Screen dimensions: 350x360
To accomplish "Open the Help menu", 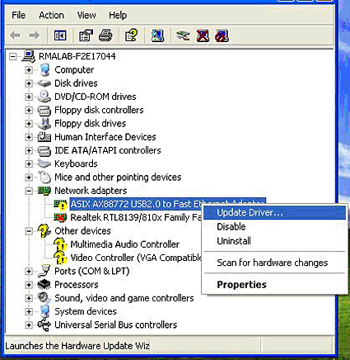I will (118, 15).
